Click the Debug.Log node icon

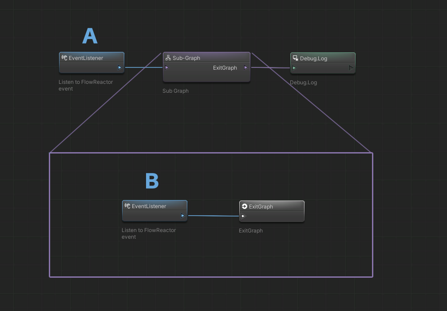coord(295,58)
